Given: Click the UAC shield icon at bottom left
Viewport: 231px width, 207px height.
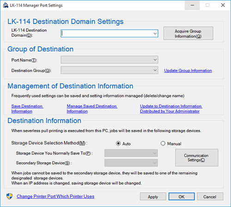Looking at the screenshot, I should tap(9, 196).
